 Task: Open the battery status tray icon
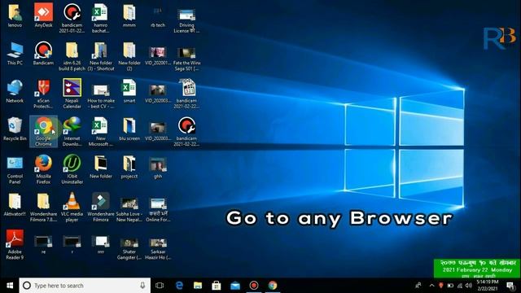pyautogui.click(x=450, y=286)
